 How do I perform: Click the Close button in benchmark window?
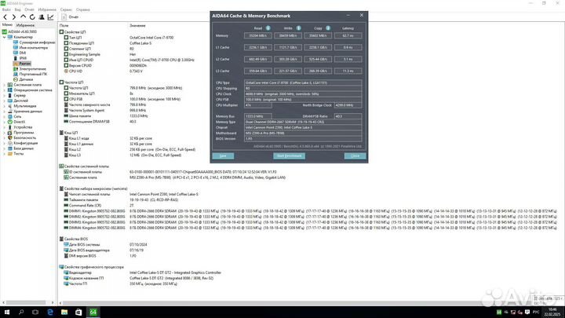(x=355, y=155)
